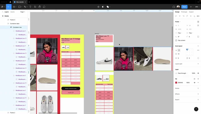Add a stroke
The width and height of the screenshot is (201, 114).
click(198, 88)
